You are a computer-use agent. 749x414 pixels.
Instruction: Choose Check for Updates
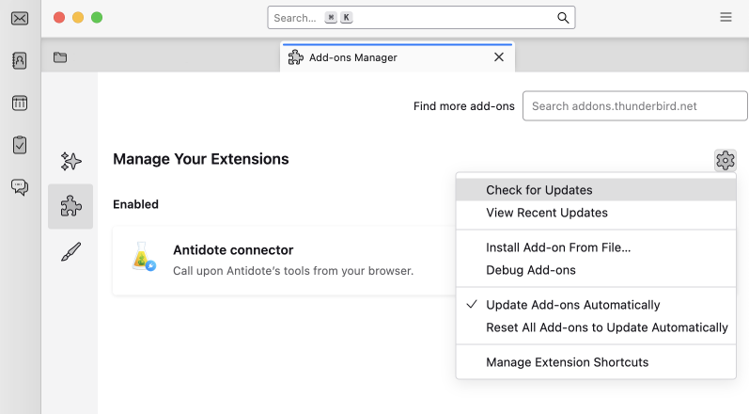coord(538,190)
